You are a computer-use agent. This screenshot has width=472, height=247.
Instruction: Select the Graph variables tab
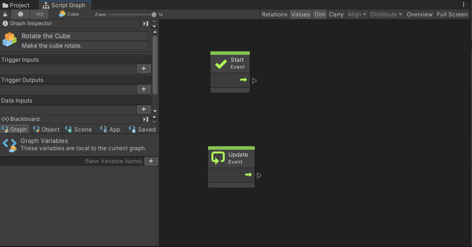pos(14,129)
